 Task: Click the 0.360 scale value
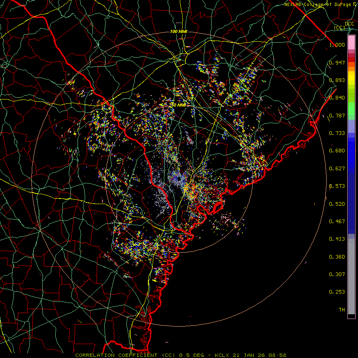[337, 257]
